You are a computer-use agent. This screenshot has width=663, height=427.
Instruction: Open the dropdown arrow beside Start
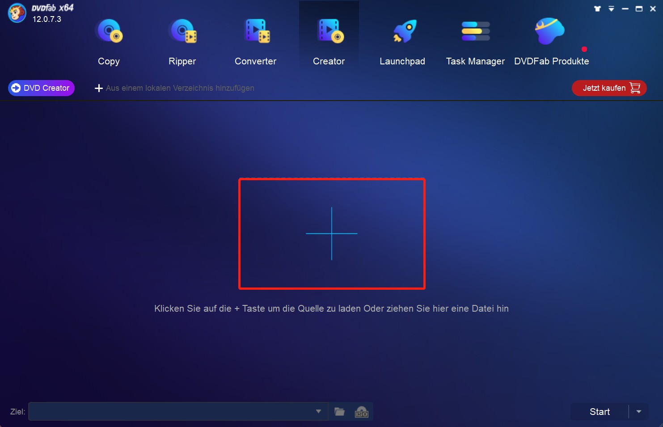pos(639,412)
